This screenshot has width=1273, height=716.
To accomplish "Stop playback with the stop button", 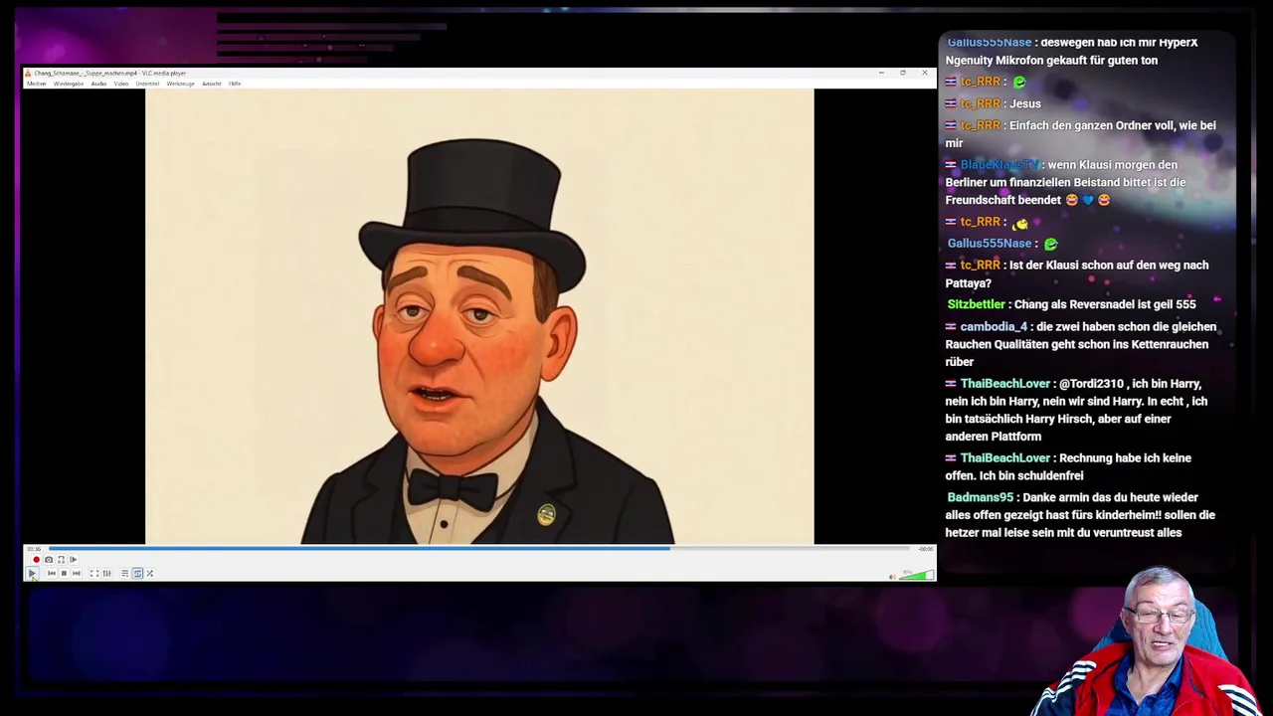I will (x=64, y=573).
